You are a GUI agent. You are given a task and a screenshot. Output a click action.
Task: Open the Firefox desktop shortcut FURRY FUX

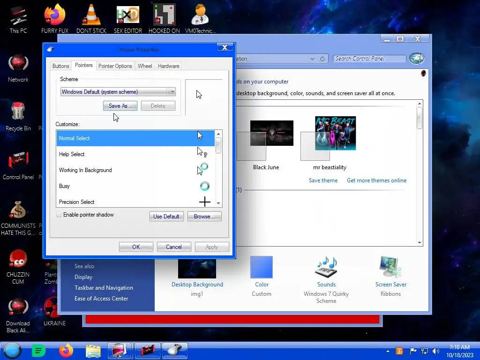[55, 19]
